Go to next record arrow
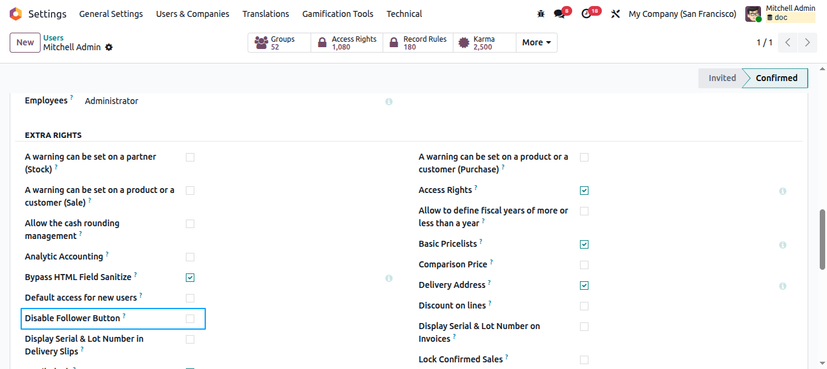 (x=808, y=42)
